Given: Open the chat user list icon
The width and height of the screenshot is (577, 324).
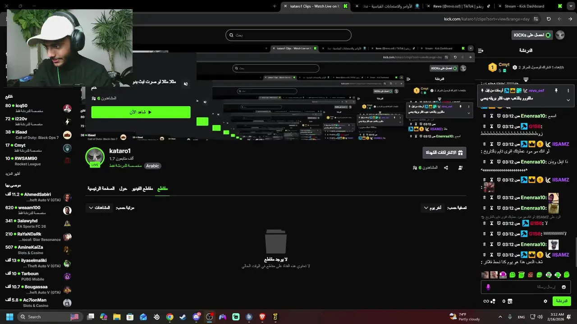Looking at the screenshot, I should [x=481, y=50].
